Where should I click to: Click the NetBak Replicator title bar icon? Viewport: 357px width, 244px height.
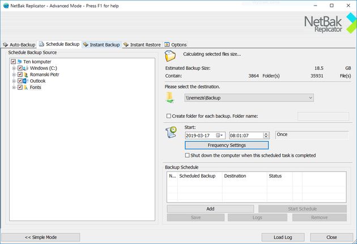click(6, 6)
